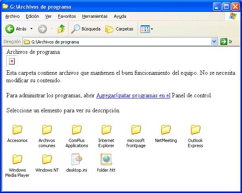This screenshot has height=193, width=242.
Task: Click the grey forward arrow button
Action: (42, 29)
